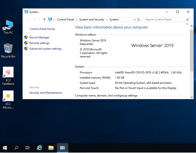
Task: Open Advanced system settings
Action: coord(45,49)
